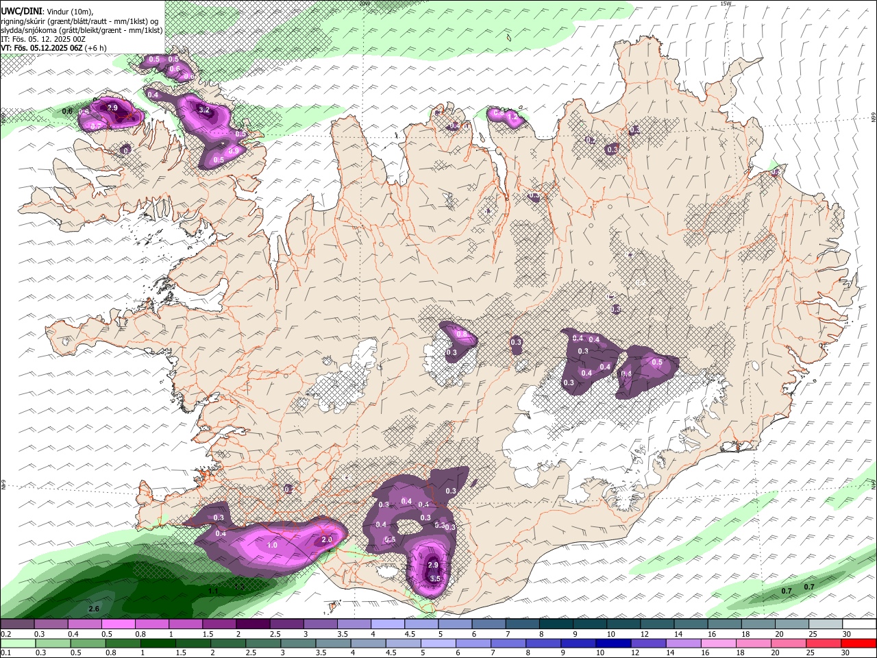Image resolution: width=877 pixels, height=658 pixels.
Task: Click the 1.1 rain value off the southwest coast
Action: (x=213, y=591)
